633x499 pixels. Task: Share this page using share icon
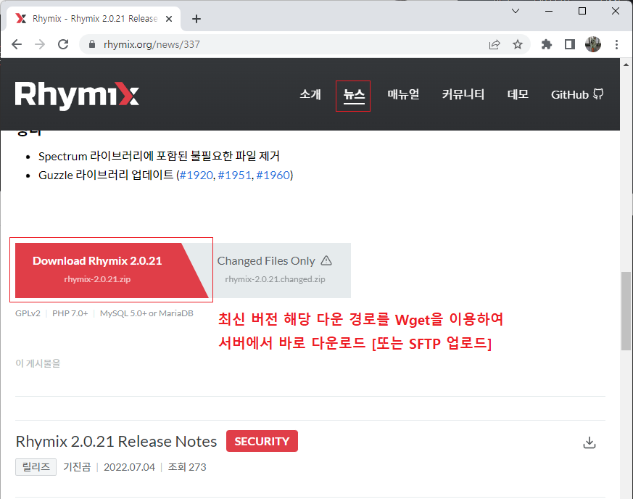(x=495, y=44)
